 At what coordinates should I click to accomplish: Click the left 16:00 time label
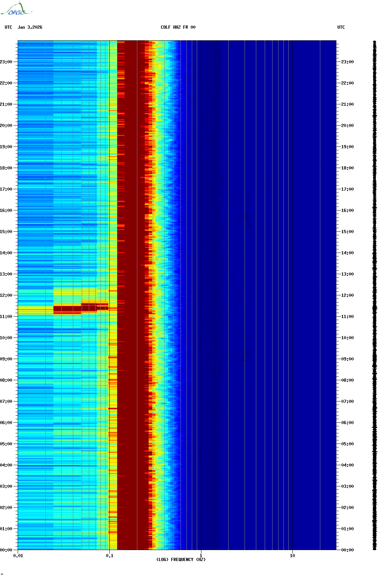(6, 210)
